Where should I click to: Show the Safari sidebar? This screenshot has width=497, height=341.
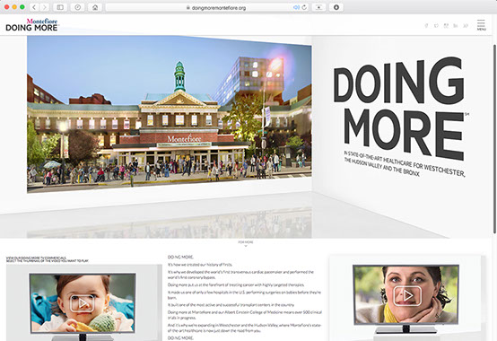(x=60, y=7)
